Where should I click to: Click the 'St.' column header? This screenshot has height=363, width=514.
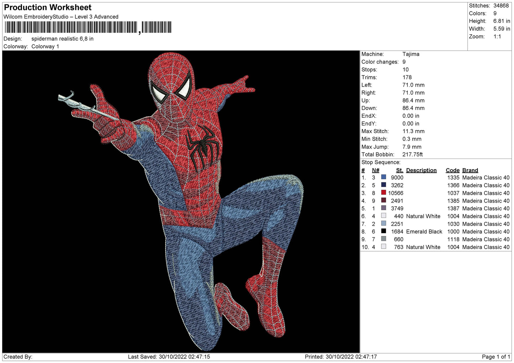click(400, 170)
